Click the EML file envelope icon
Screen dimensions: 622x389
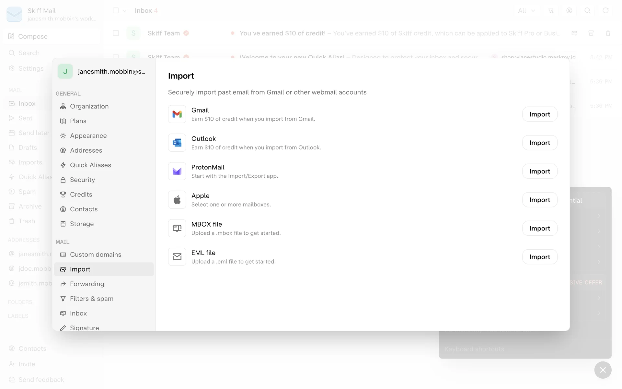(177, 257)
